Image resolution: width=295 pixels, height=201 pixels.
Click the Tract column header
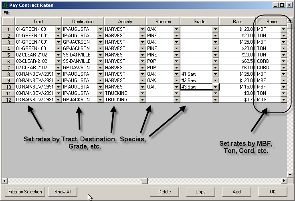tap(38, 22)
